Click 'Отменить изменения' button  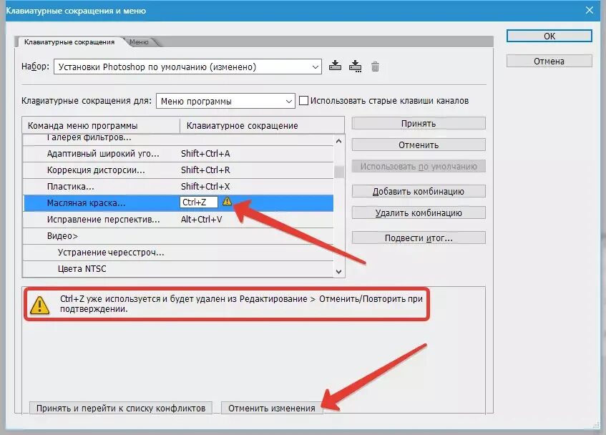[x=272, y=408]
